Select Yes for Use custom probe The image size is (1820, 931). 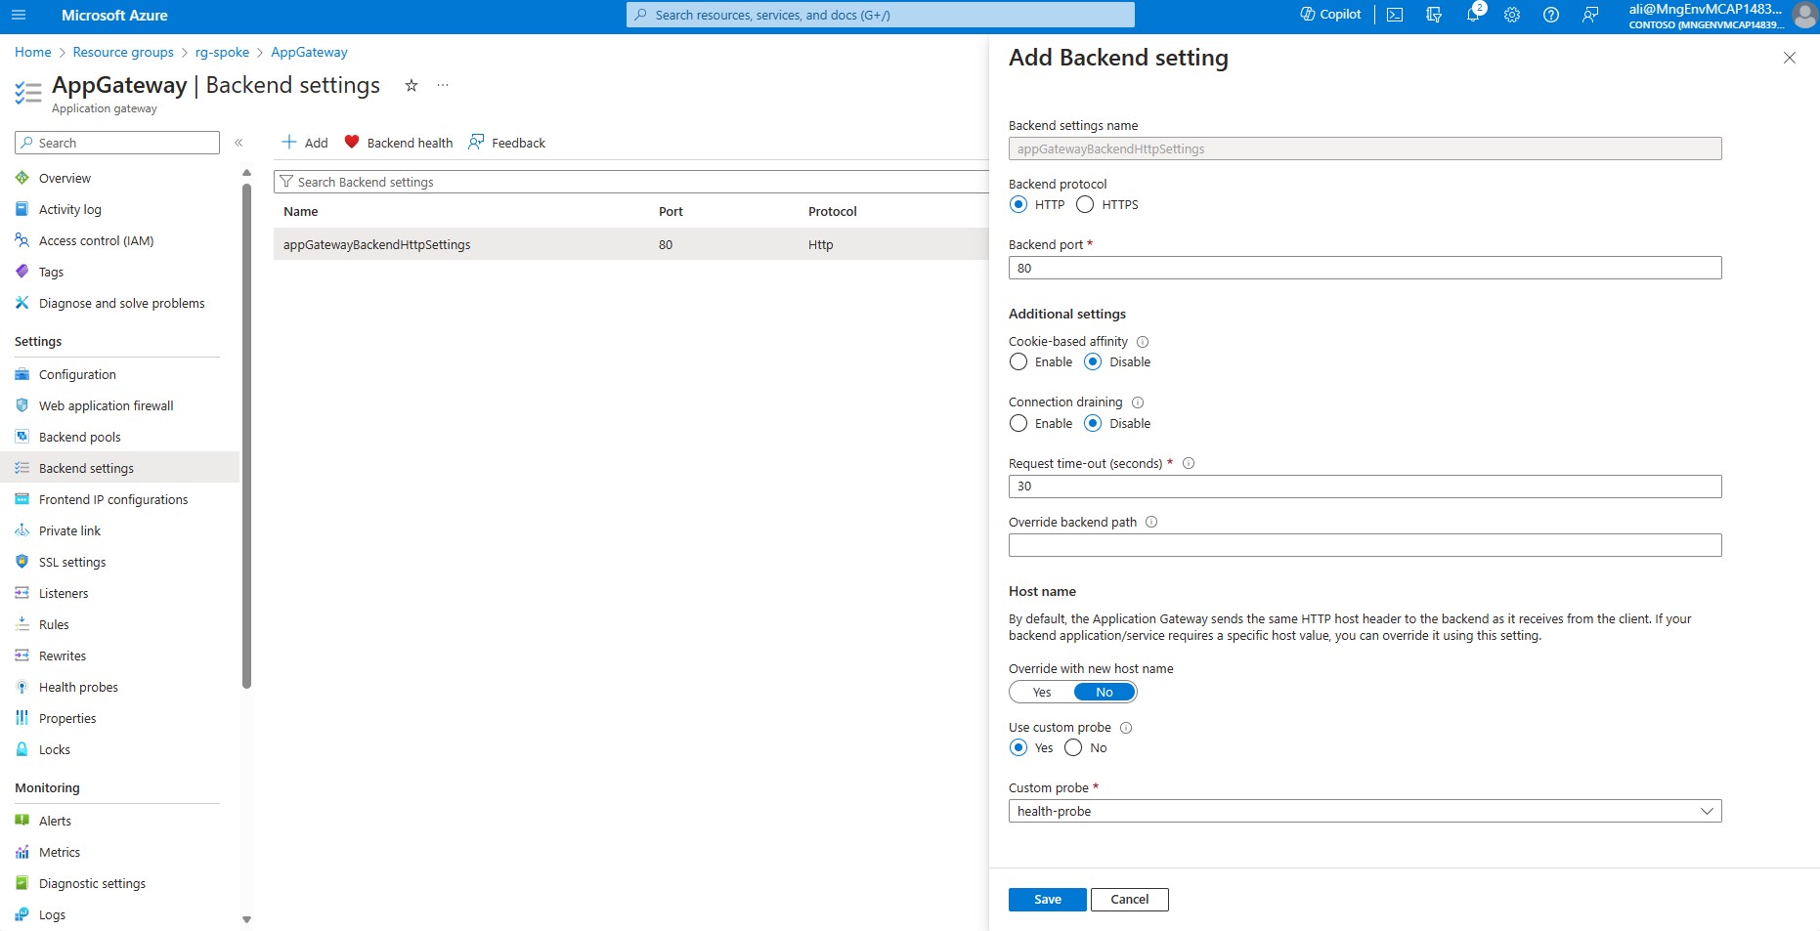[1018, 748]
